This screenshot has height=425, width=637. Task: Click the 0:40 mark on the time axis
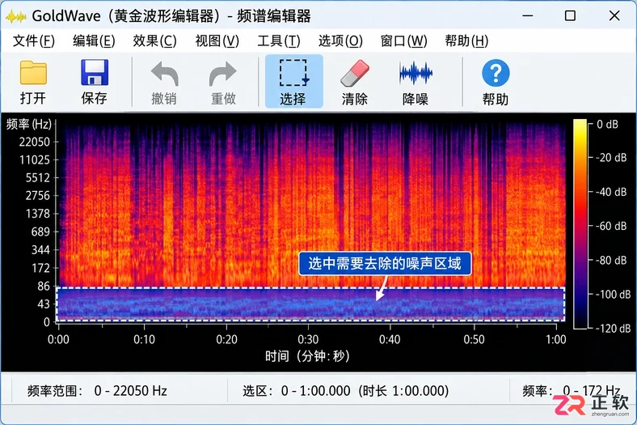(390, 339)
